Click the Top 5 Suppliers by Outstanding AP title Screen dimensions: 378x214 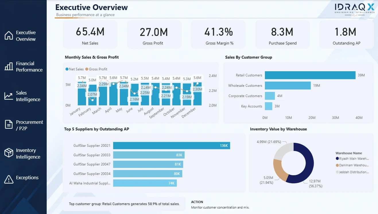click(x=97, y=129)
